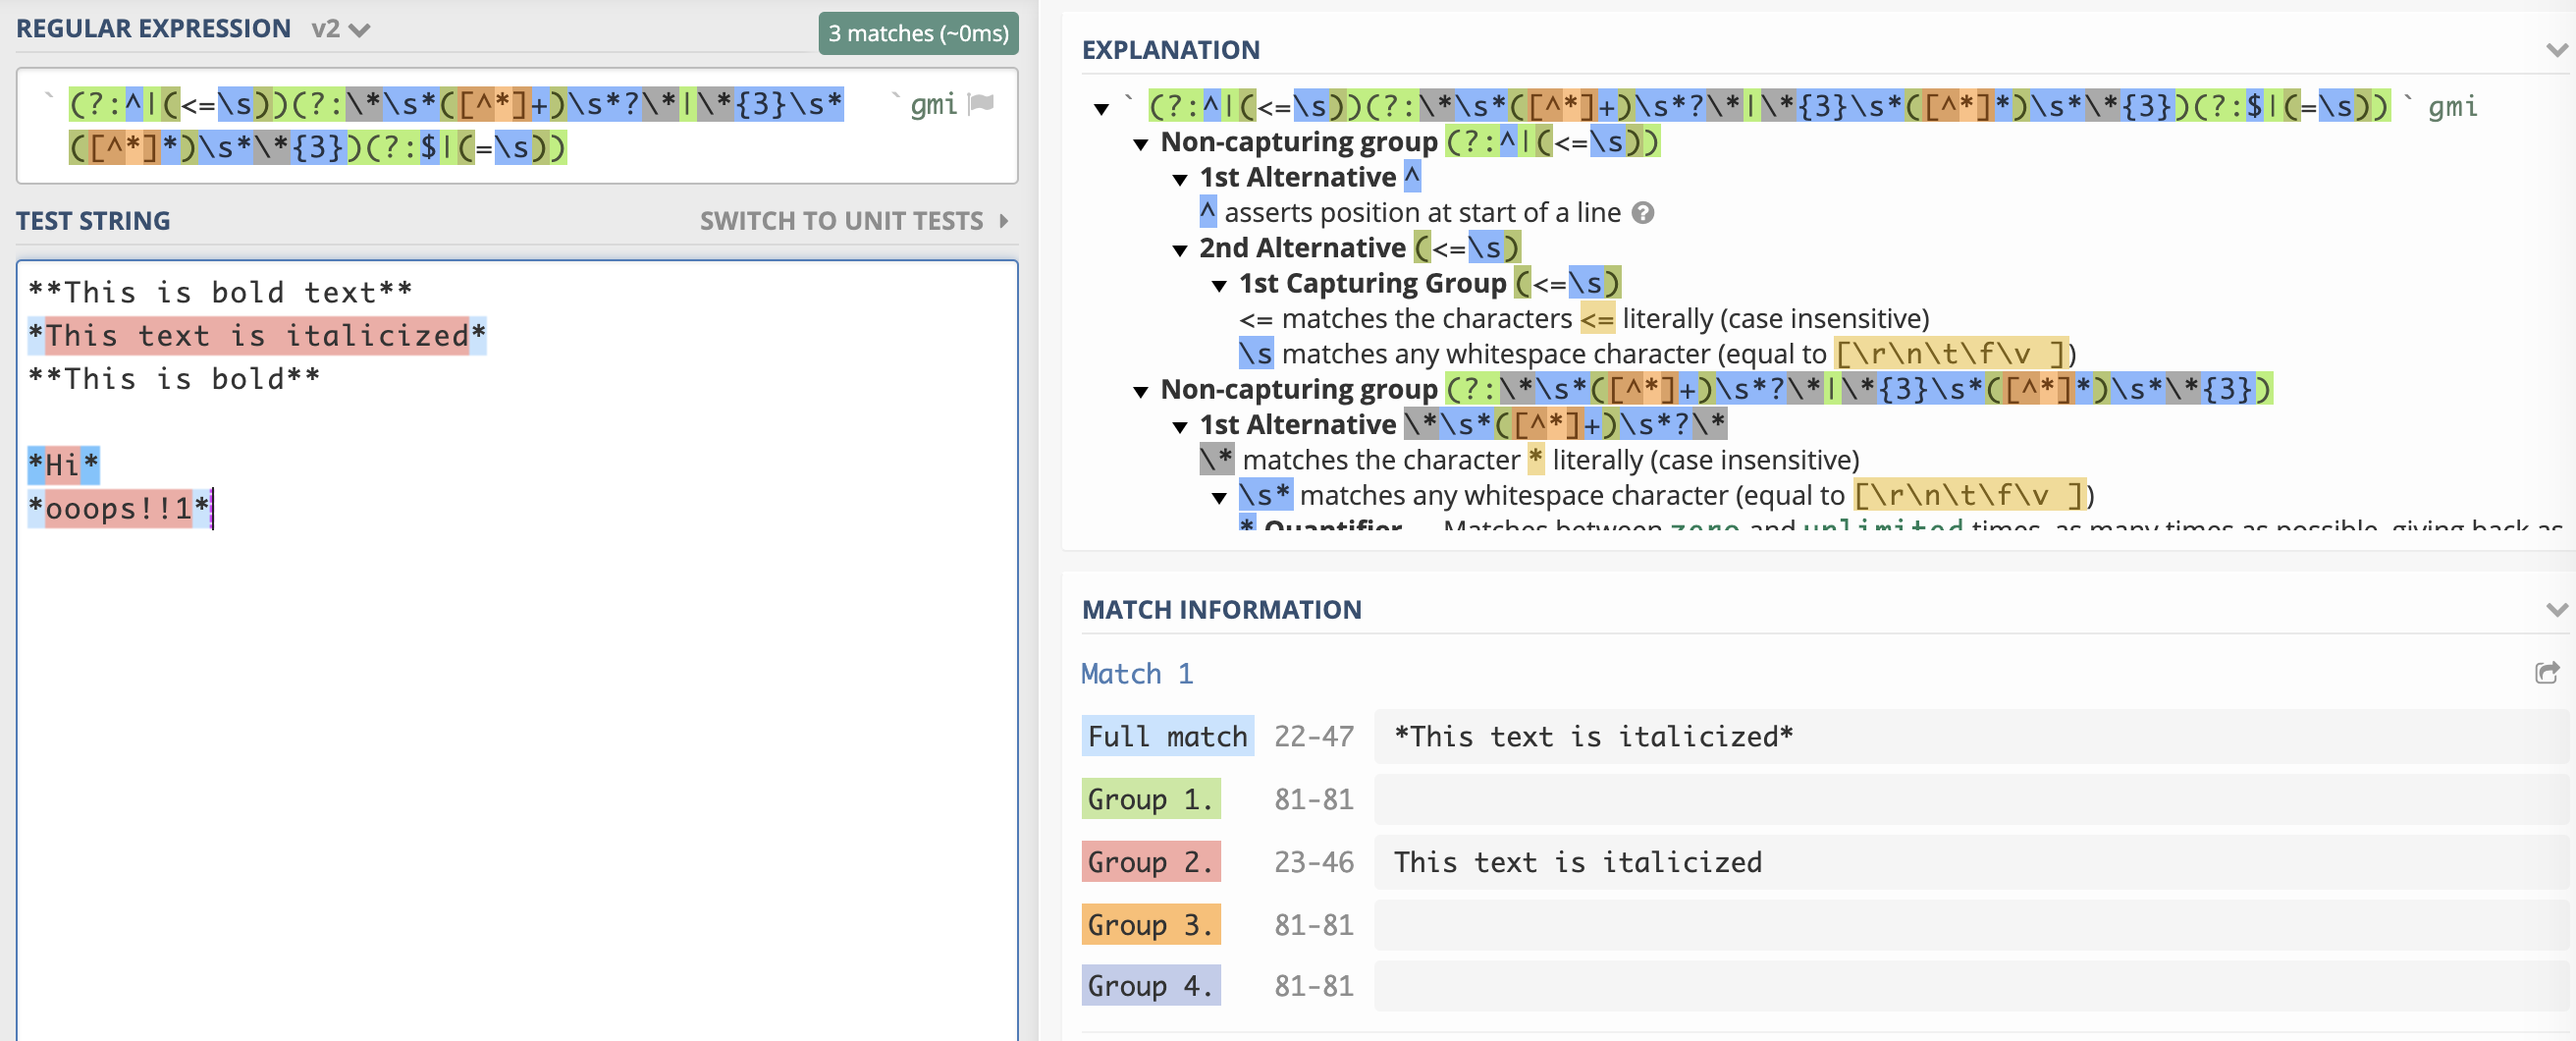Select the Group 2 value 'This text is italicized'
This screenshot has width=2576, height=1041.
[1577, 862]
